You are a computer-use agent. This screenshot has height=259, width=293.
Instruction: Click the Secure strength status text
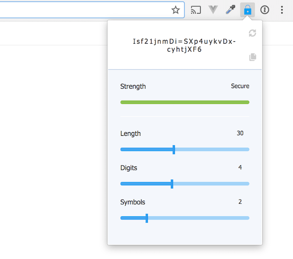tap(240, 86)
